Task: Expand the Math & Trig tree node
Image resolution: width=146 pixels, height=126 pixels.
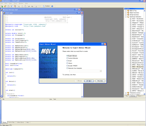Action: 126,11
